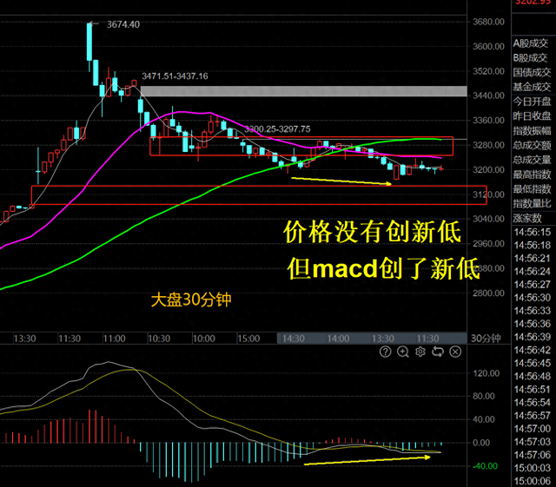This screenshot has width=556, height=487.
Task: Click the 14:30 time axis label
Action: pos(294,339)
